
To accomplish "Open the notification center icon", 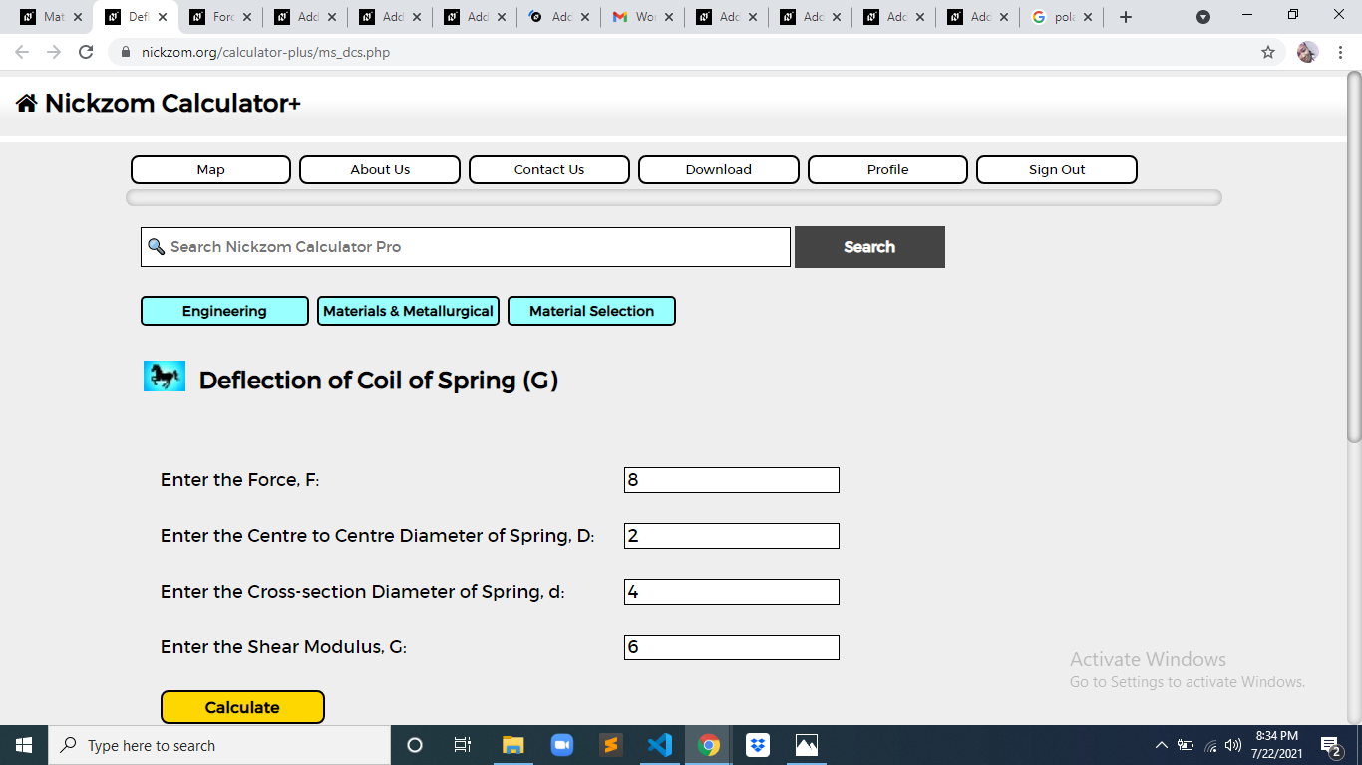I will tap(1331, 745).
